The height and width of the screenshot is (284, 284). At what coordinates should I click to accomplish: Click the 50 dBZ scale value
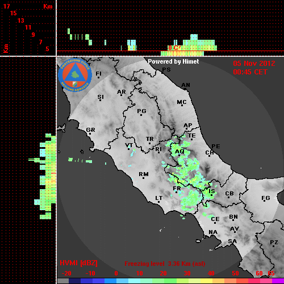235,273
